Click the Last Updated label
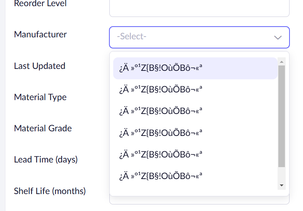 pos(40,66)
